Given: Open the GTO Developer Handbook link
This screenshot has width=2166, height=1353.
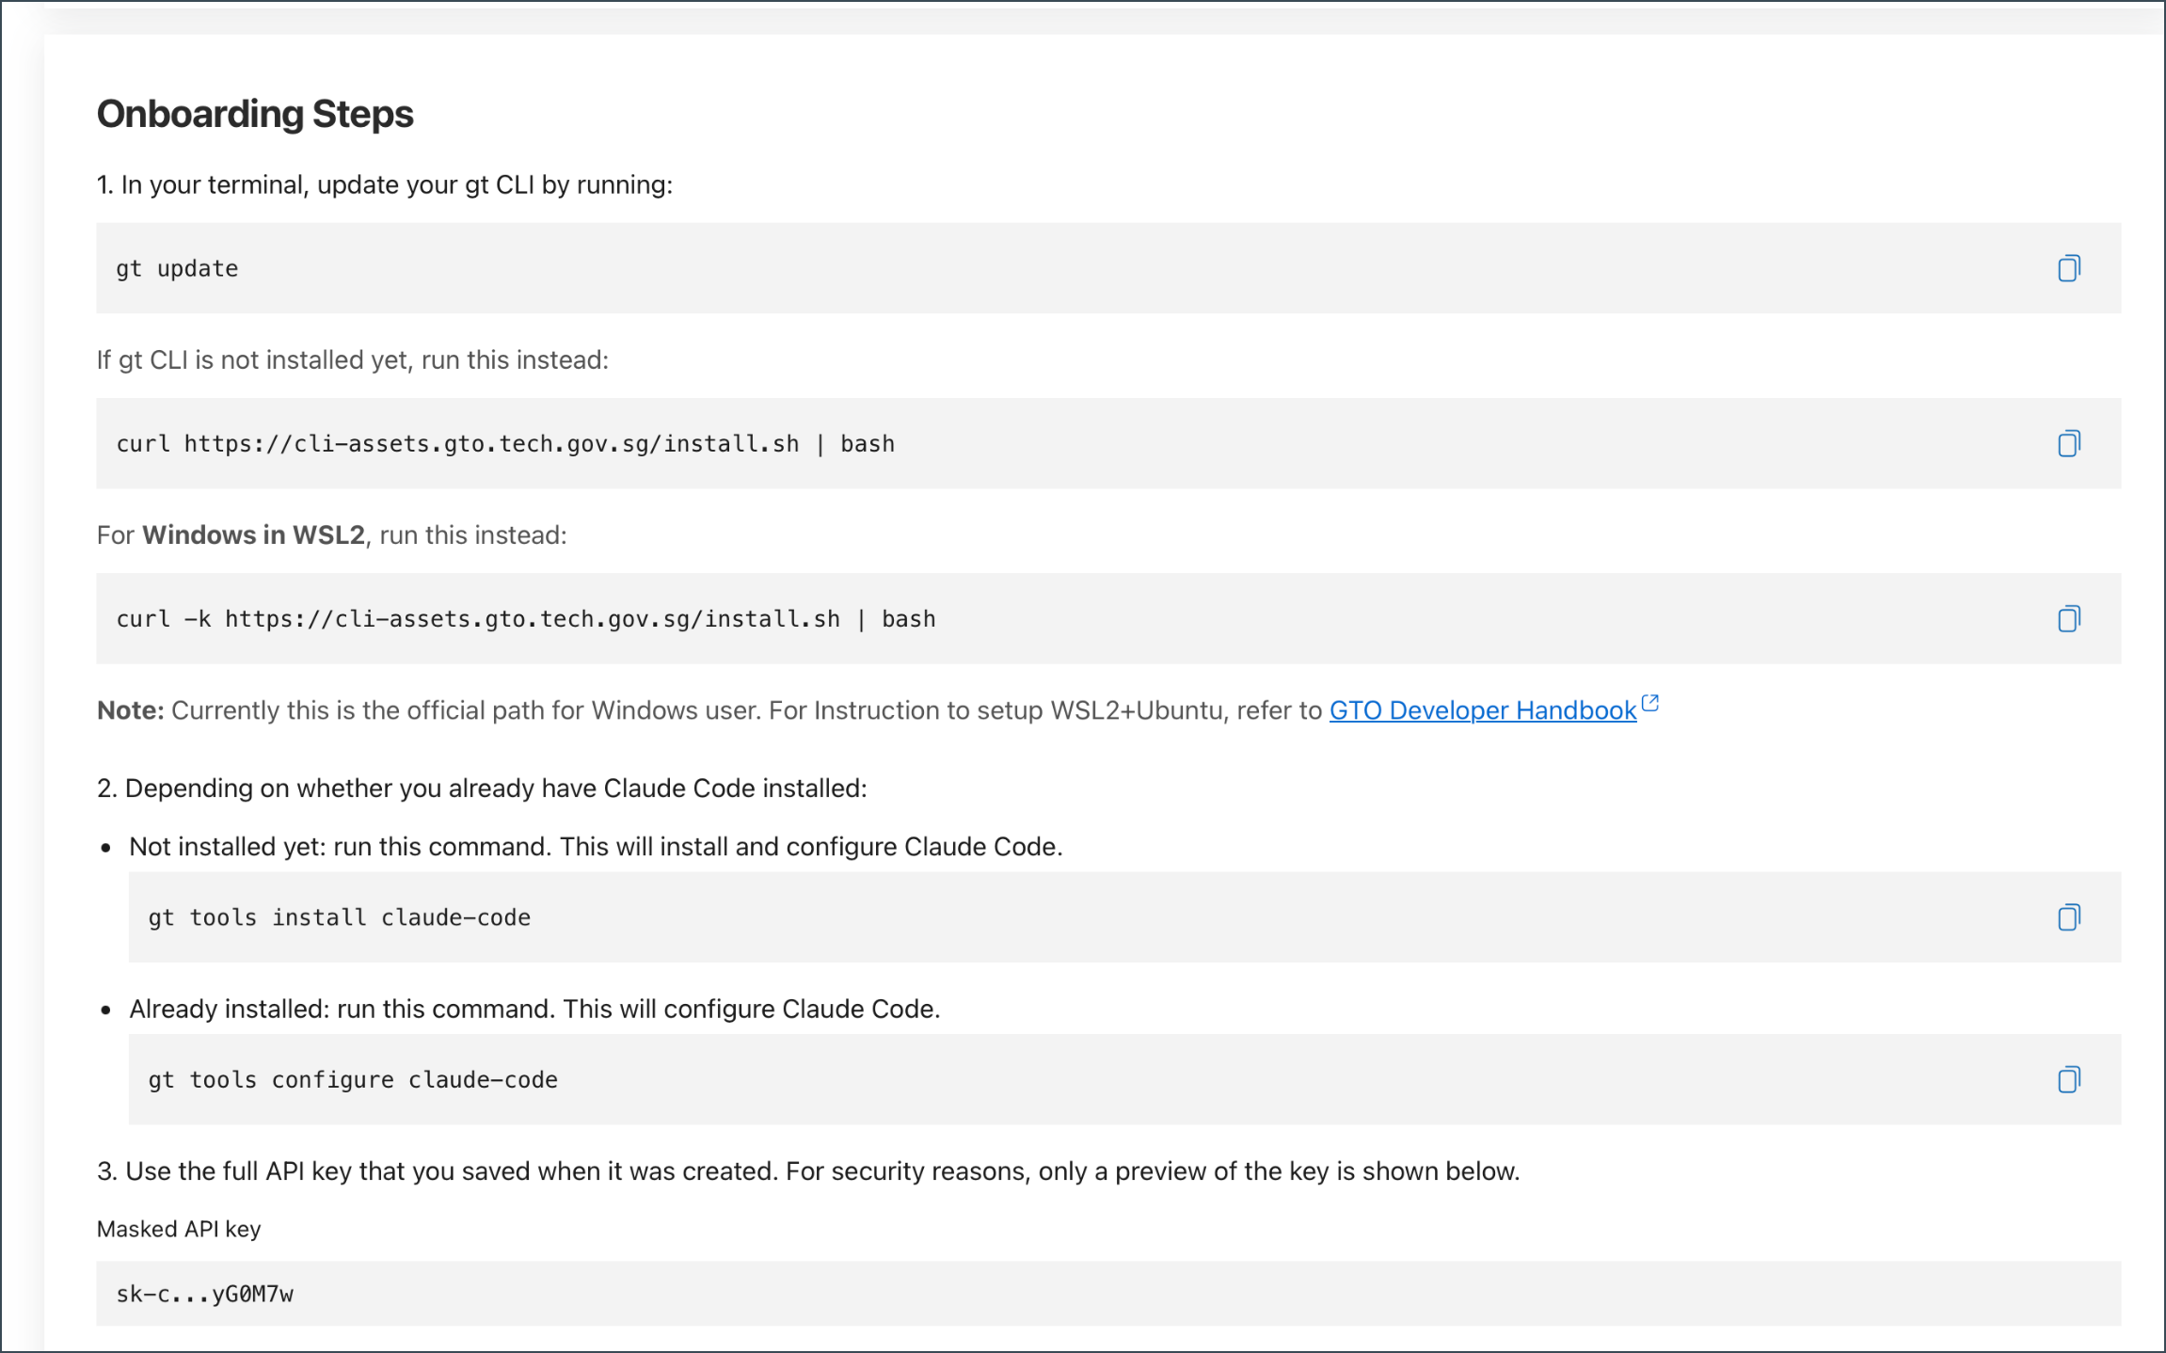Looking at the screenshot, I should pos(1483,710).
